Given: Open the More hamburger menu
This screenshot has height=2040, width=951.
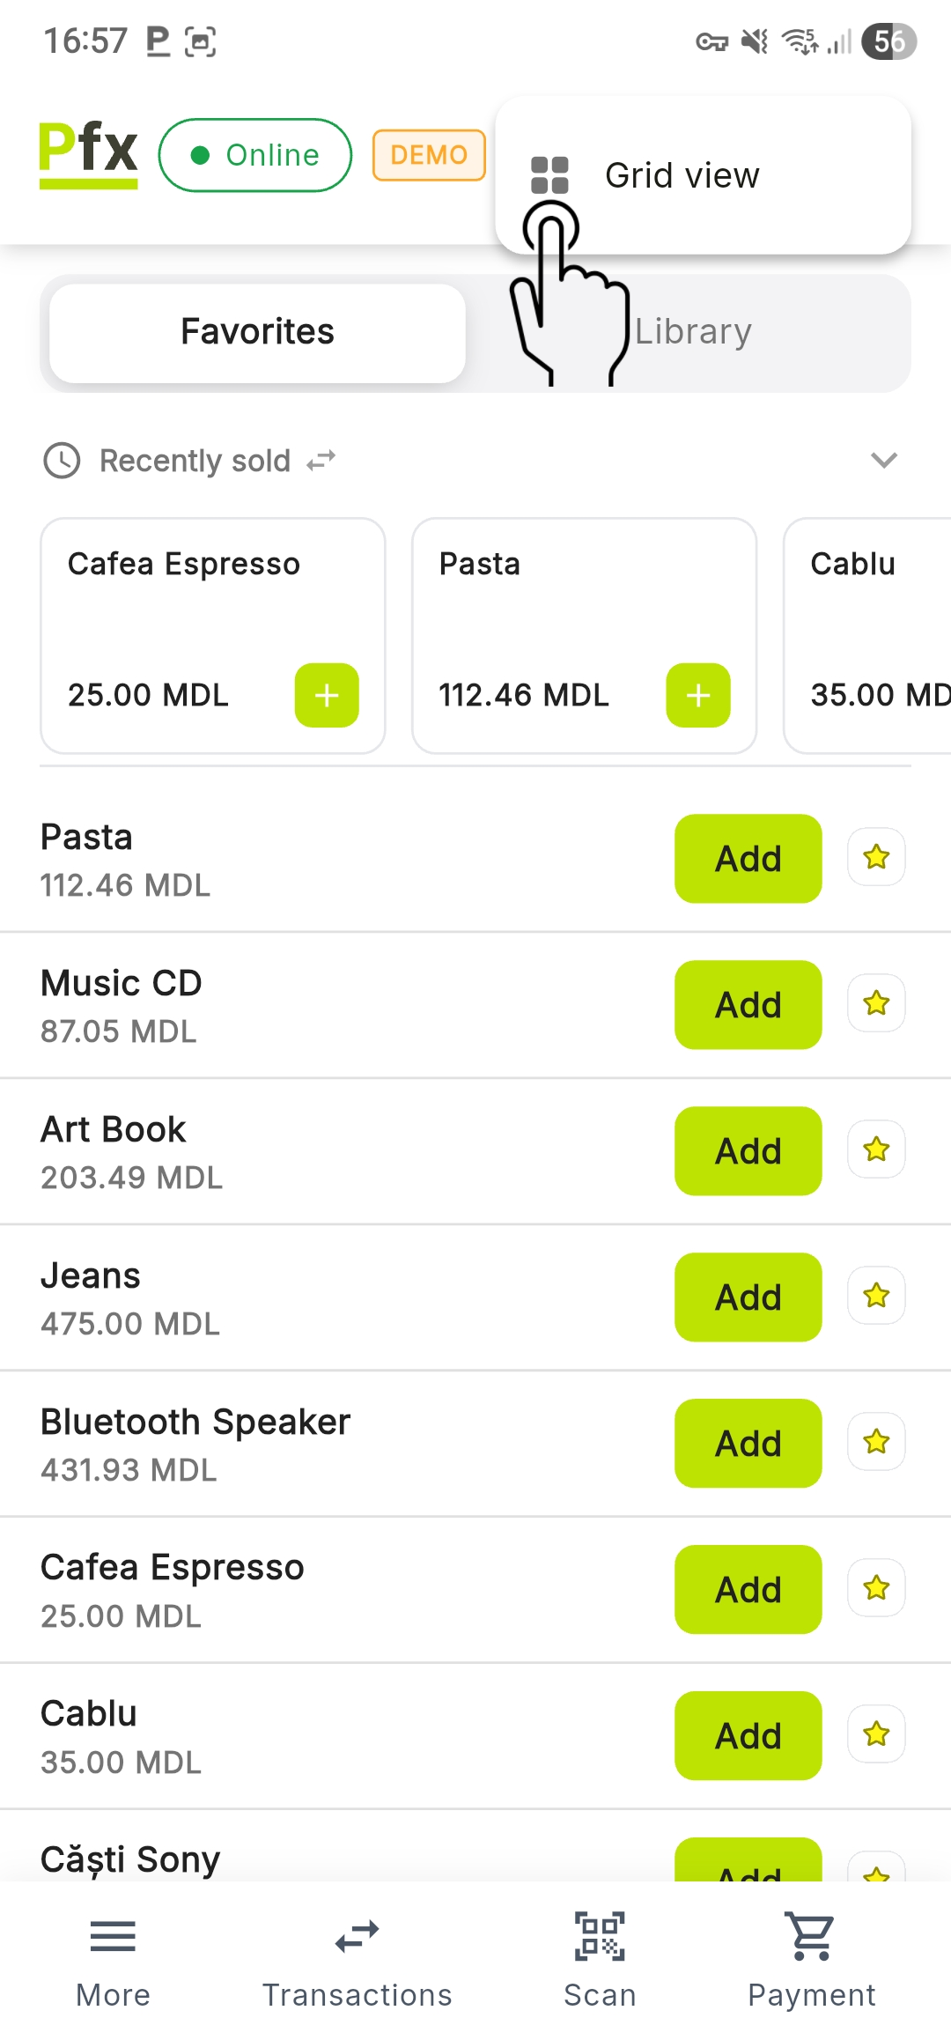Looking at the screenshot, I should click(113, 1936).
